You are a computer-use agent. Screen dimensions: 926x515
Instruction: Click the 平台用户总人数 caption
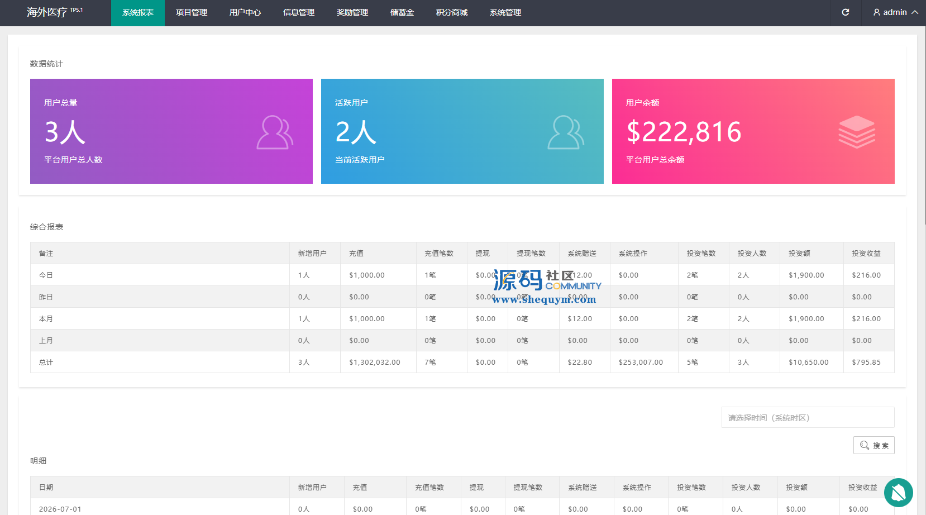(73, 160)
